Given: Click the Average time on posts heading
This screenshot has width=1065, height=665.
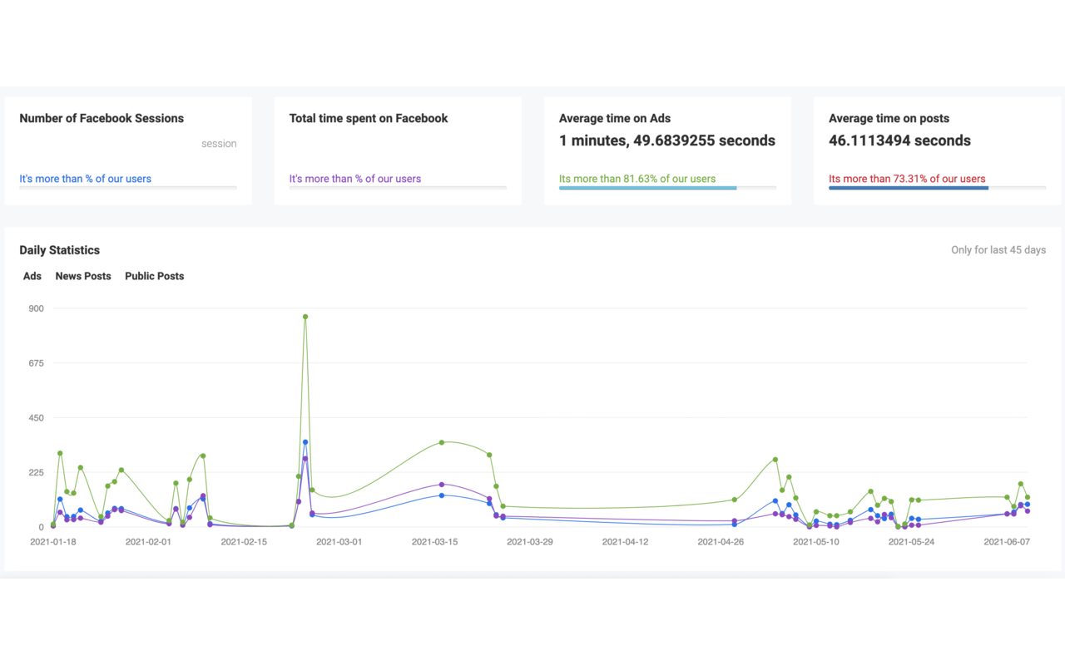Looking at the screenshot, I should tap(889, 119).
